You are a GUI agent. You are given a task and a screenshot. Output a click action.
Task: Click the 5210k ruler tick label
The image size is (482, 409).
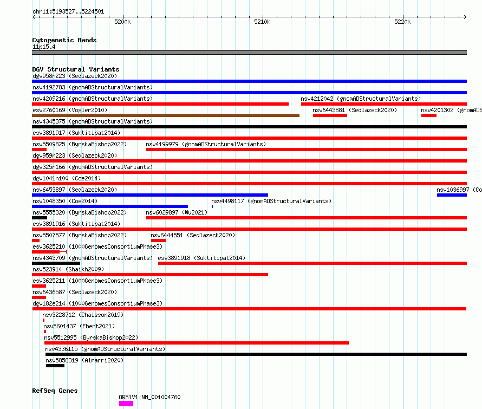(x=262, y=22)
